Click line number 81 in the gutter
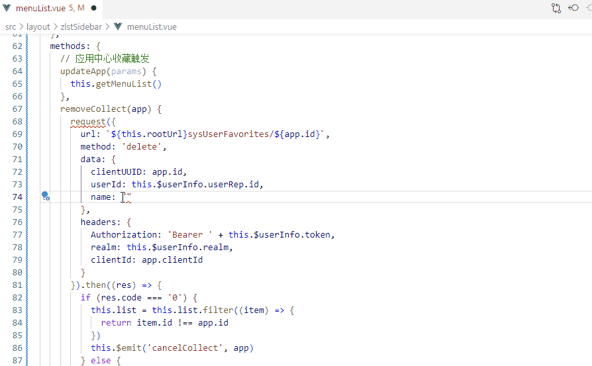The height and width of the screenshot is (366, 592). click(x=17, y=285)
